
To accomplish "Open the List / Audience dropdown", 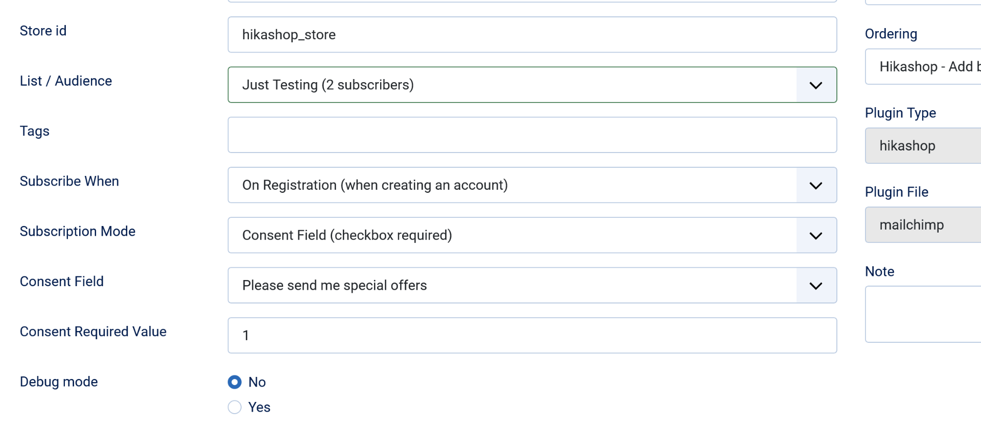I will (511, 85).
